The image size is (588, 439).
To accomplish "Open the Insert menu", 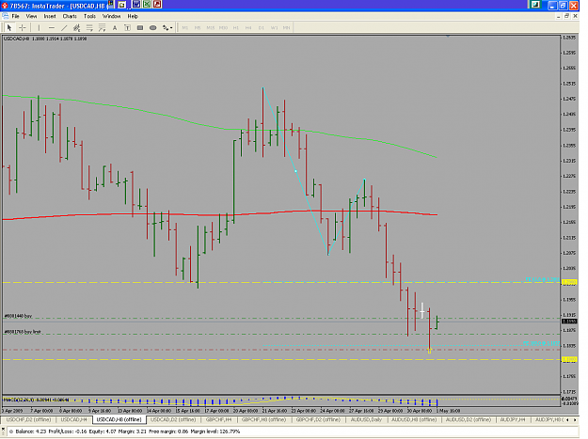I will [x=50, y=16].
